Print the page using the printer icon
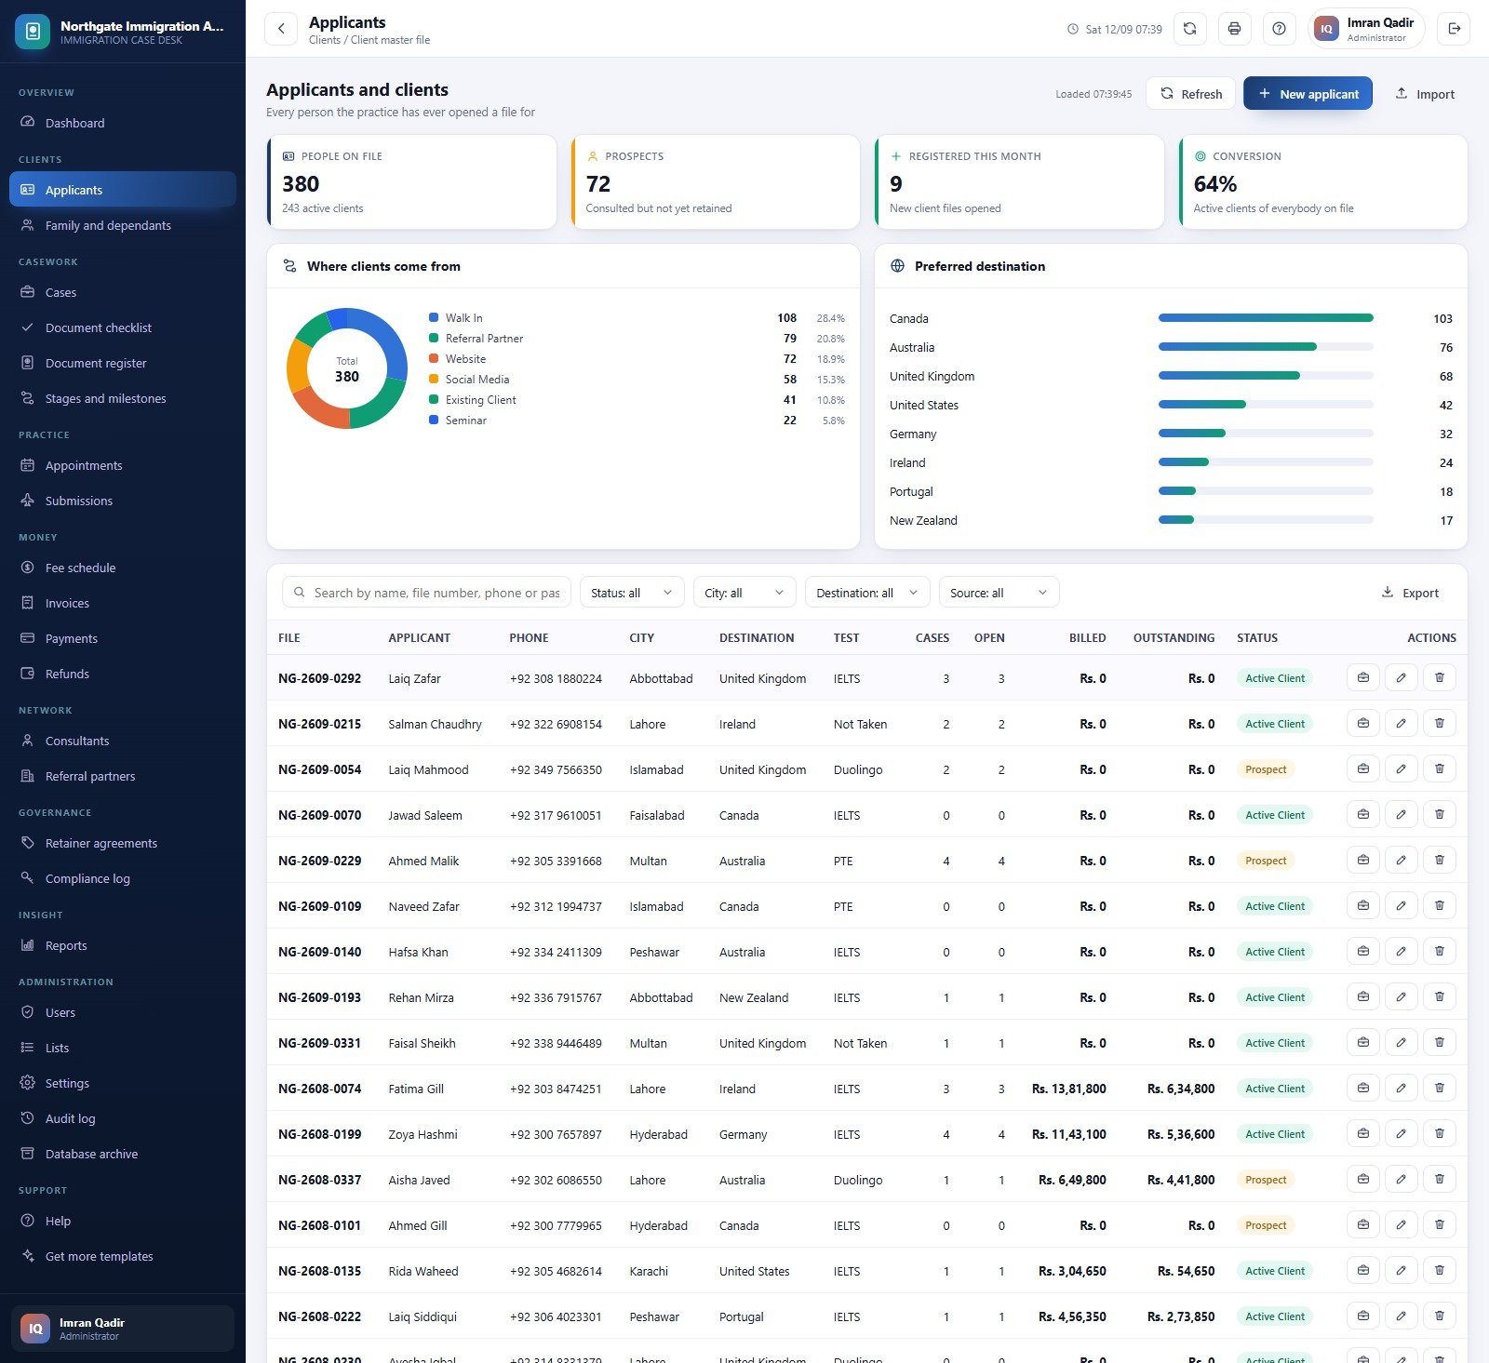Screen dimensions: 1489x1363 click(1234, 29)
